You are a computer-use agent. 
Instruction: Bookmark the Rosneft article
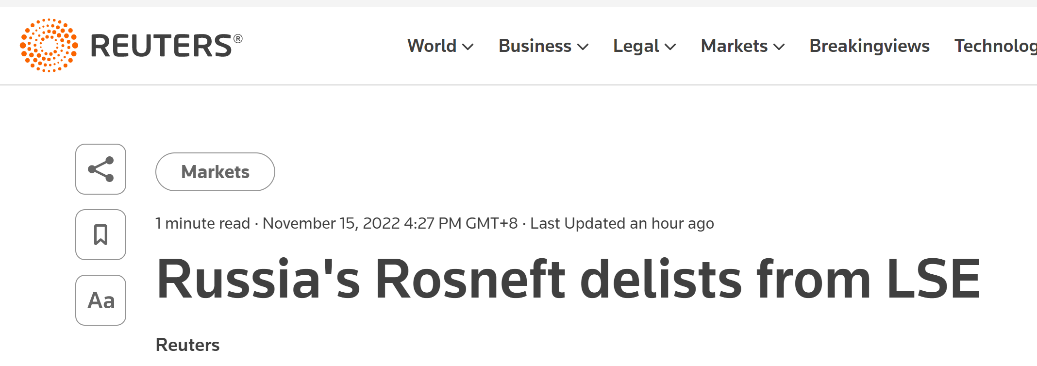tap(100, 234)
